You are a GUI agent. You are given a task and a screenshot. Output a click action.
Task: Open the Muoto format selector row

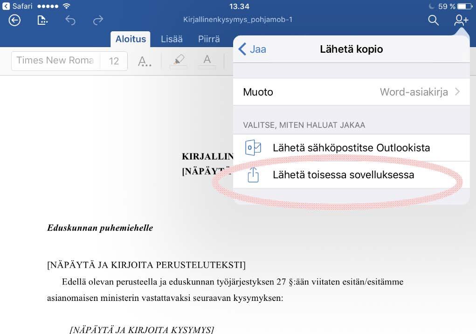pyautogui.click(x=351, y=92)
